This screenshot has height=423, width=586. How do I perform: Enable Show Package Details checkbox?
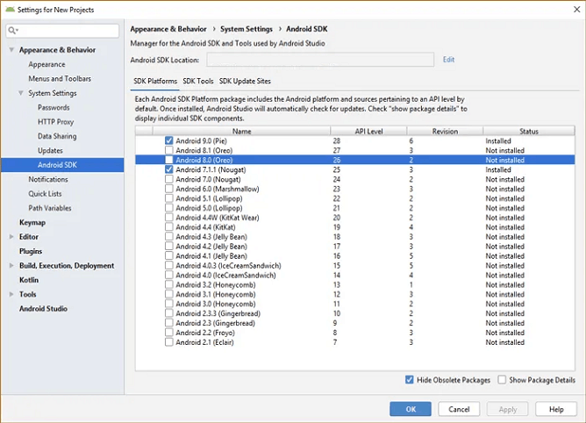pyautogui.click(x=502, y=380)
